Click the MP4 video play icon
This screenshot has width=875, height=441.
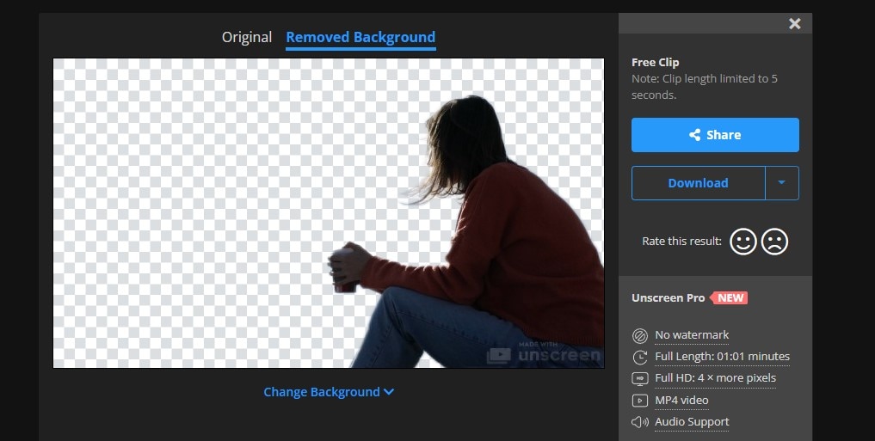[639, 401]
